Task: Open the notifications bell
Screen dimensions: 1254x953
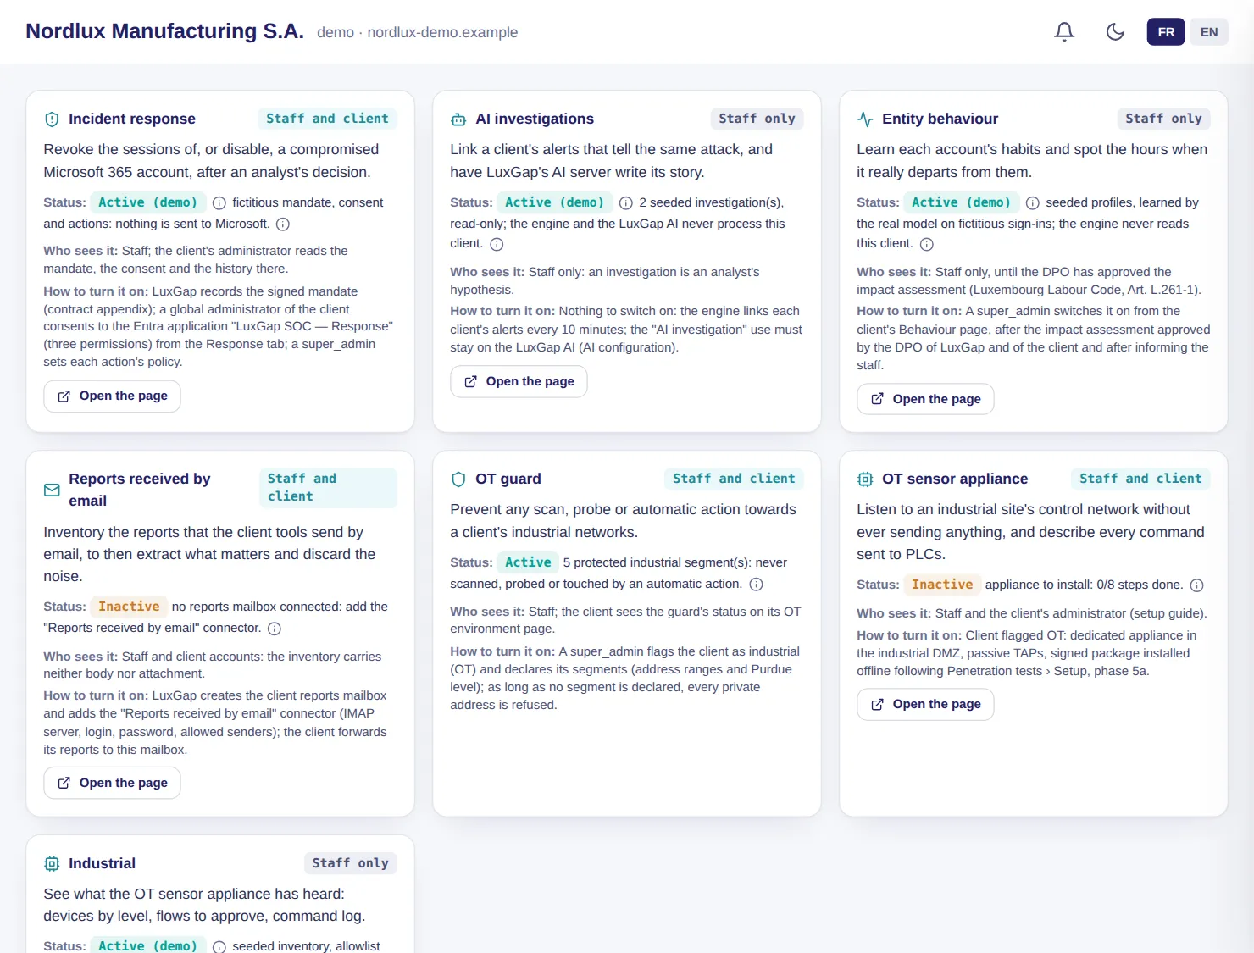Action: (x=1064, y=32)
